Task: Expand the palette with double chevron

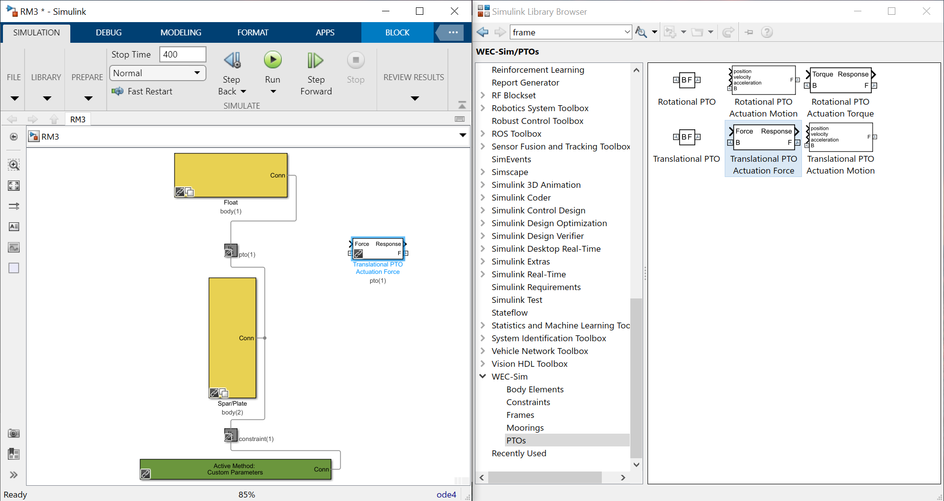Action: coord(14,474)
